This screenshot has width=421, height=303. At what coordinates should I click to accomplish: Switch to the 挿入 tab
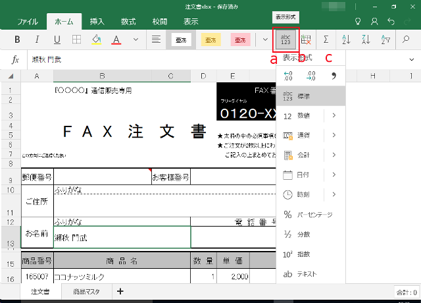pos(97,22)
